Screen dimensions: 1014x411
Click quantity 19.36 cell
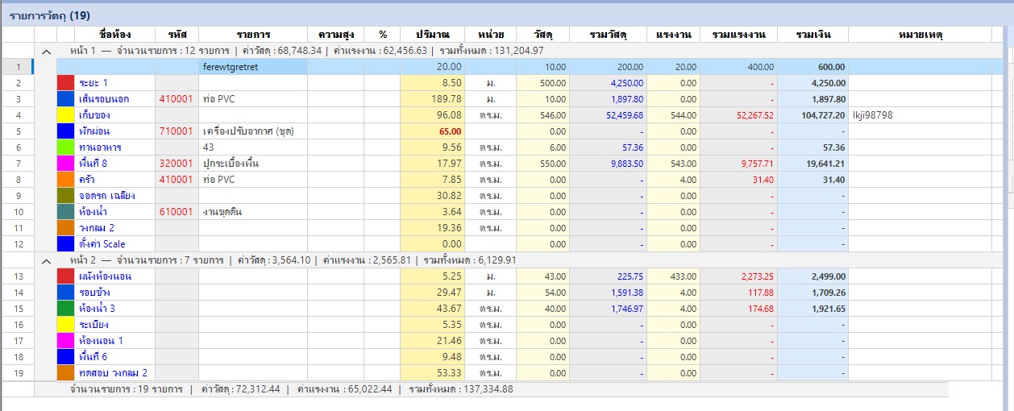click(432, 228)
